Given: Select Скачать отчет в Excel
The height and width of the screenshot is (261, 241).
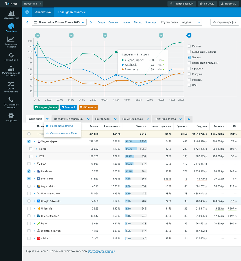Looking at the screenshot, I should pos(63,133).
